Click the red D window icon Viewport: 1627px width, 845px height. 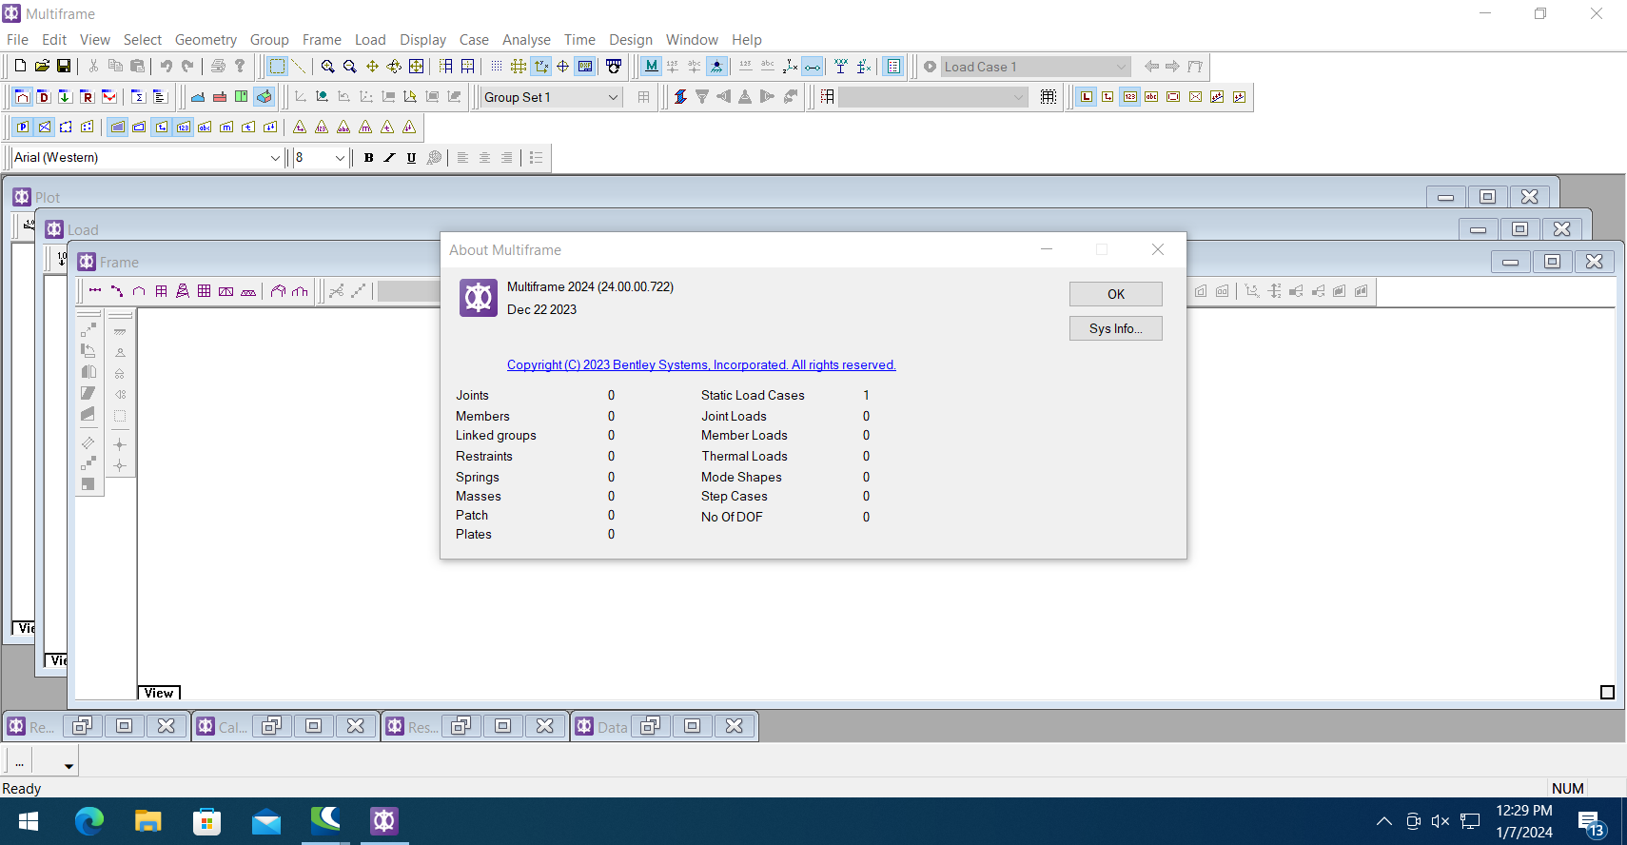[x=43, y=96]
